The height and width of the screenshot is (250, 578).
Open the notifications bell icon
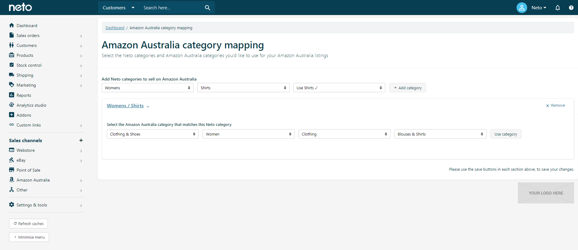(558, 8)
